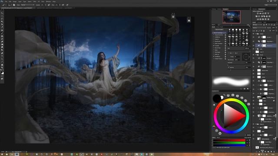
Task: Collapse the third layer group folder
Action: coord(256,55)
